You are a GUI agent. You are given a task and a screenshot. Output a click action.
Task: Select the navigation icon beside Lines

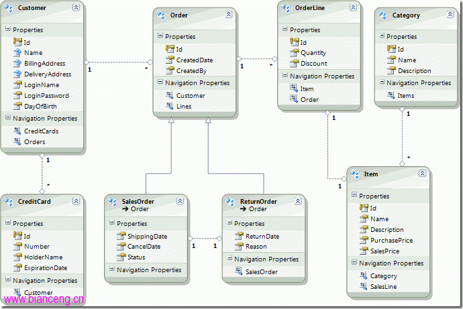coord(170,106)
